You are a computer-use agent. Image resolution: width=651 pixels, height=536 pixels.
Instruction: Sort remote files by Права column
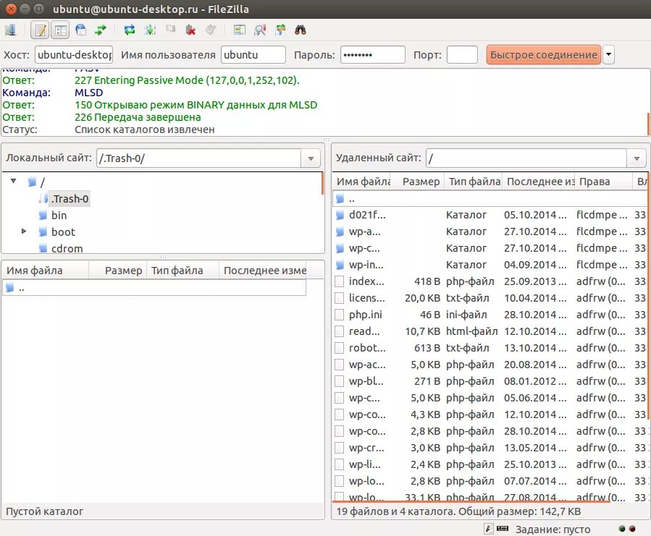pos(604,182)
